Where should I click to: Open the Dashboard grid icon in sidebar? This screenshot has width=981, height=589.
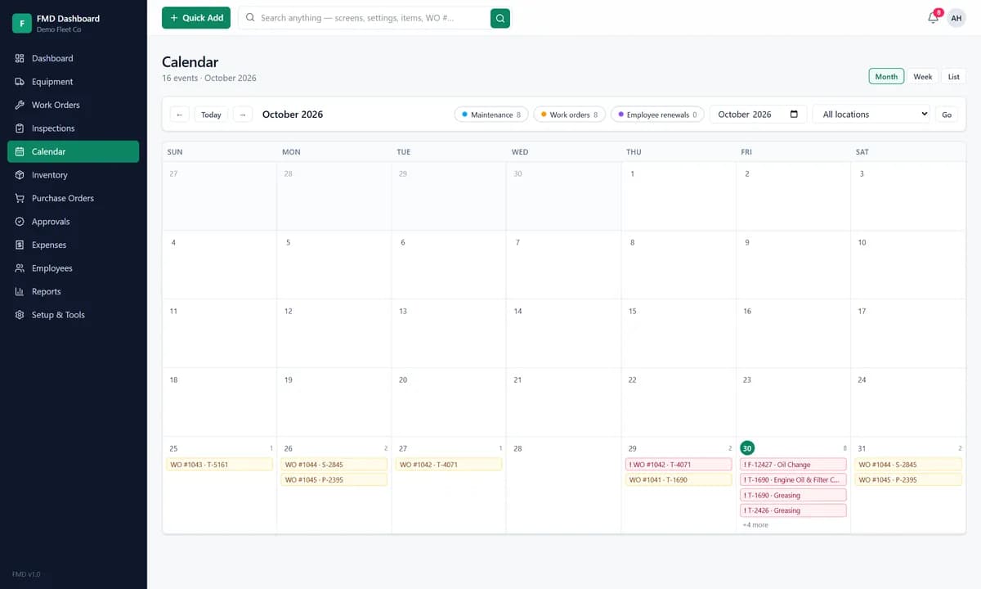(20, 58)
